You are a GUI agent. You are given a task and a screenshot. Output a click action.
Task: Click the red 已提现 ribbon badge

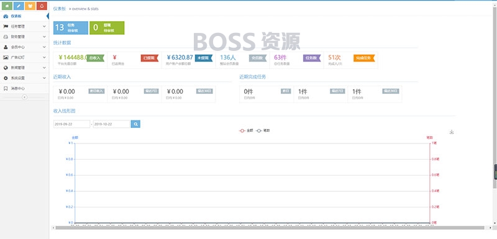(x=150, y=58)
